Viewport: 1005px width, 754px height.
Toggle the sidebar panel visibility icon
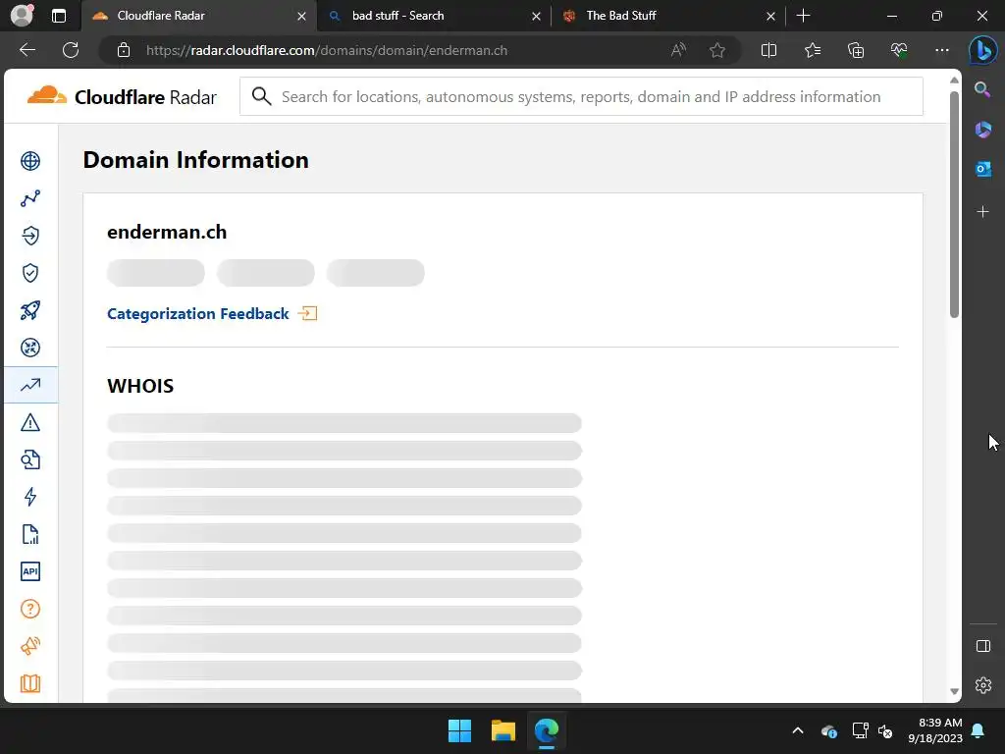pos(982,646)
